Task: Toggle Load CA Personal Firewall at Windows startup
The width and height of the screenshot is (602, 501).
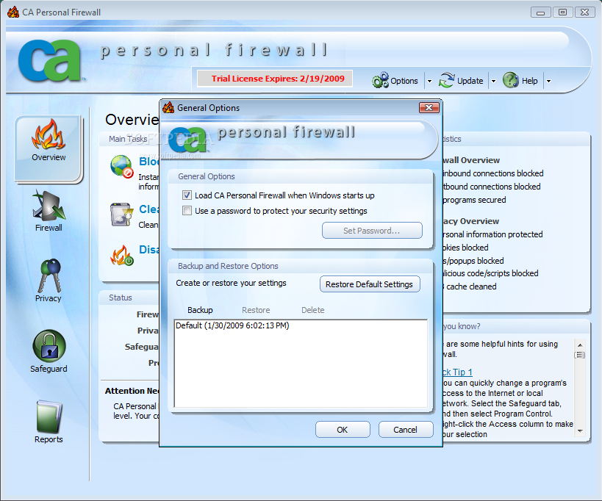Action: 187,195
